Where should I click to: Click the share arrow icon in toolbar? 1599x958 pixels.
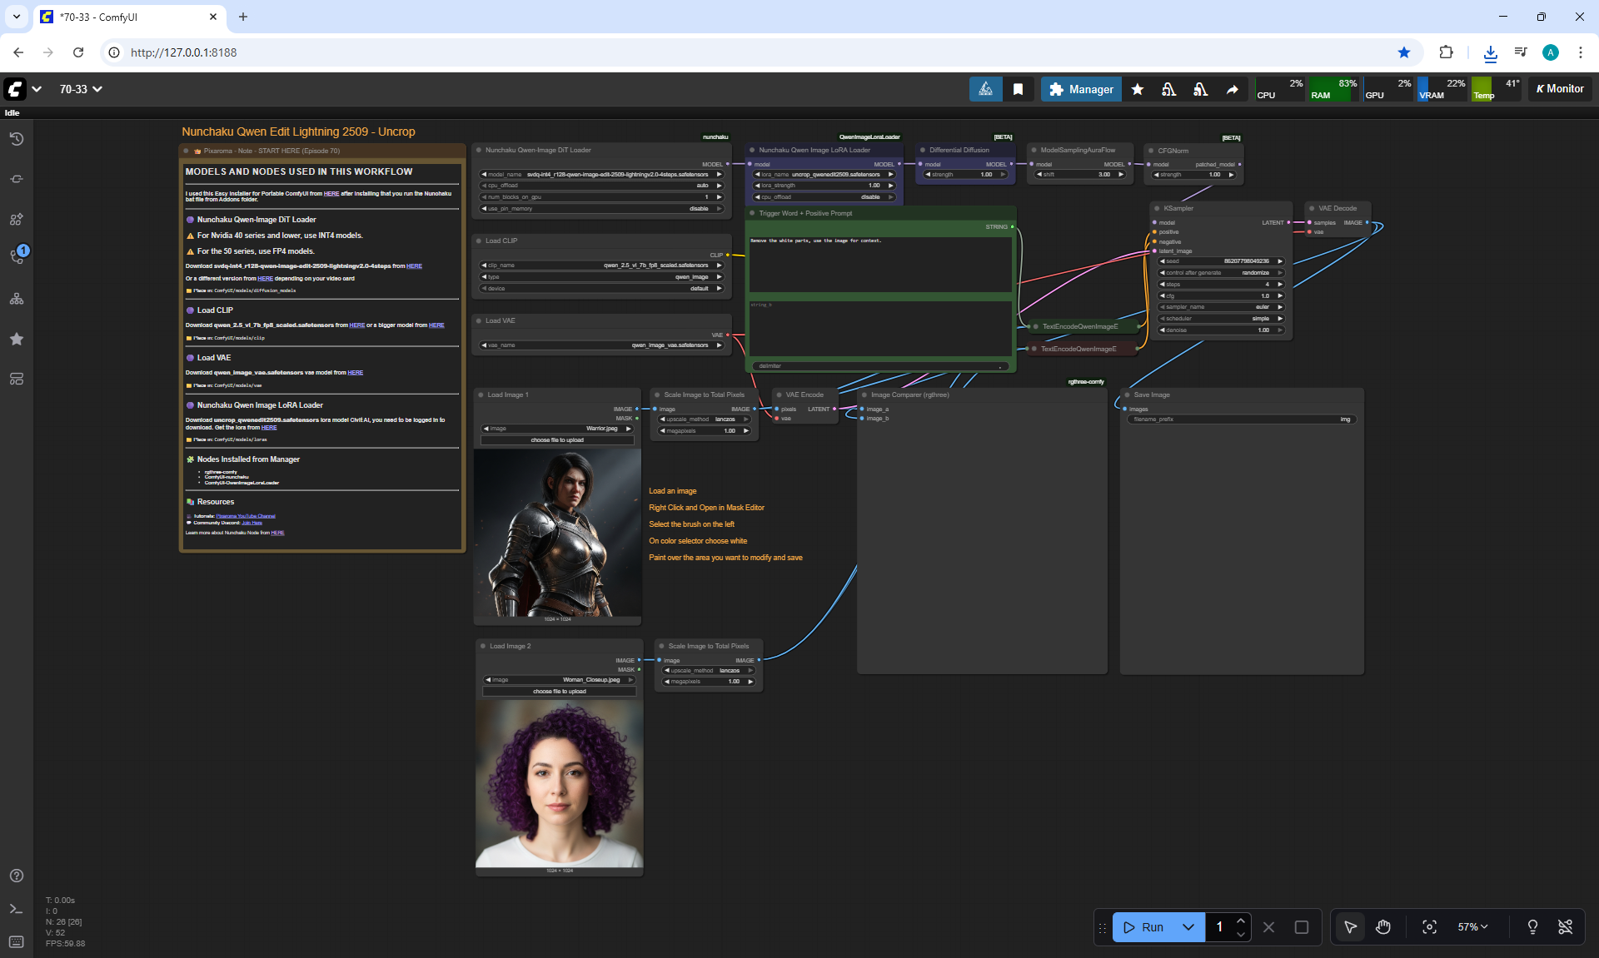point(1232,89)
